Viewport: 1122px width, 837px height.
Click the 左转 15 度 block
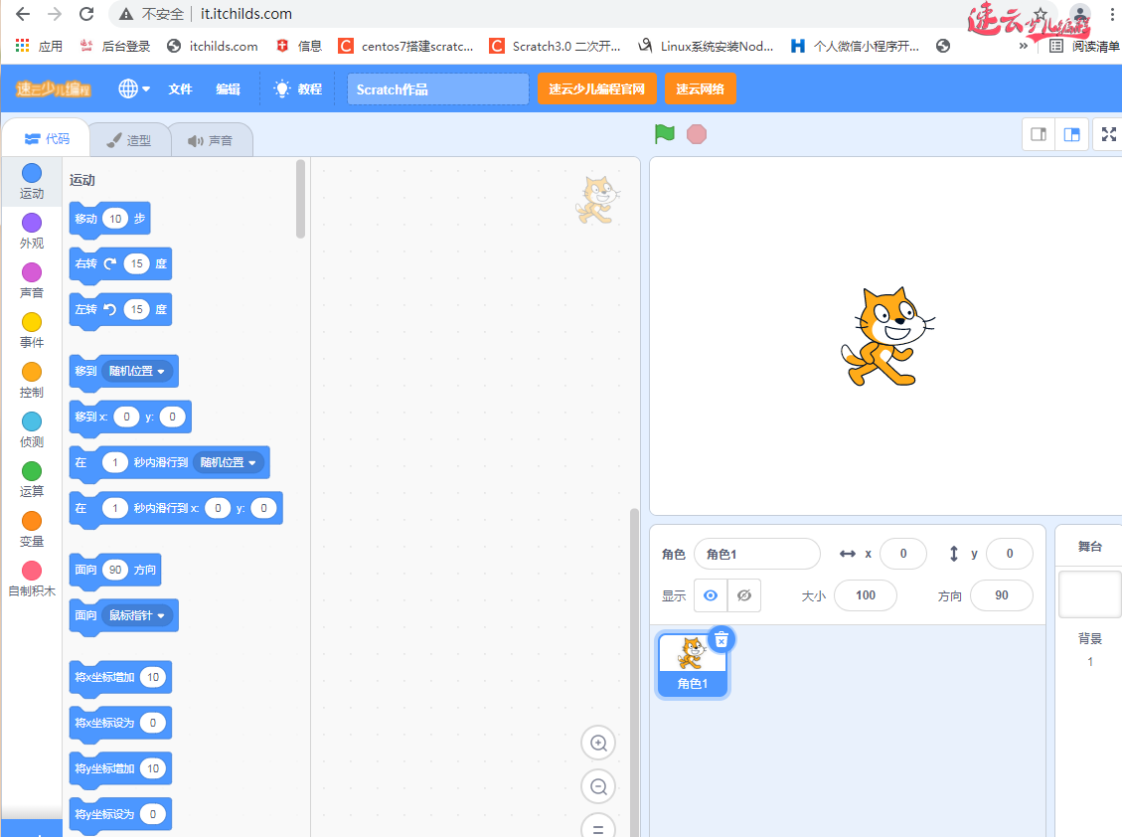pos(120,310)
